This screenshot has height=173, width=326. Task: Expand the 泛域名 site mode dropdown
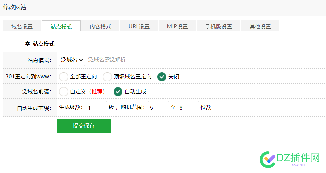pyautogui.click(x=72, y=60)
